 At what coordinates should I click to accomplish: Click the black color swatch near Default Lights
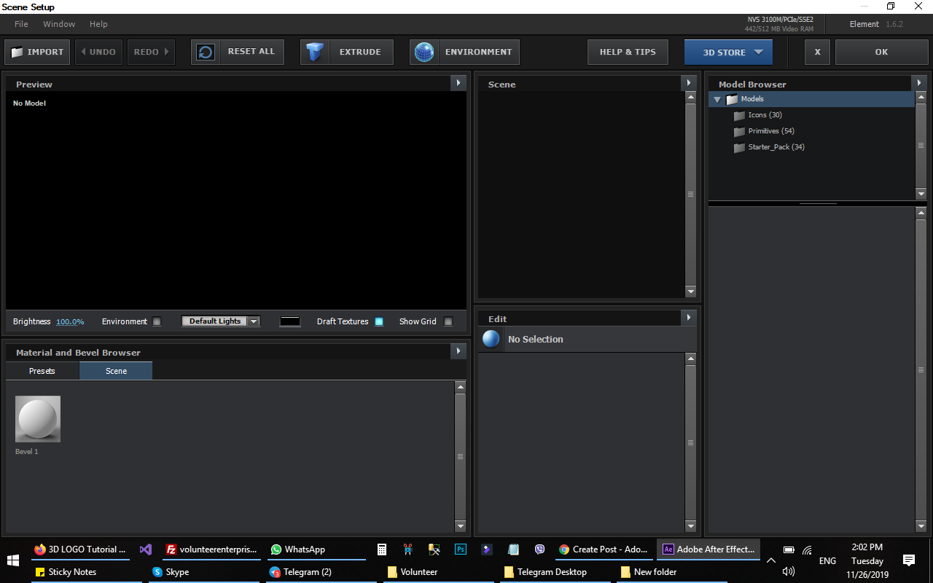tap(289, 321)
